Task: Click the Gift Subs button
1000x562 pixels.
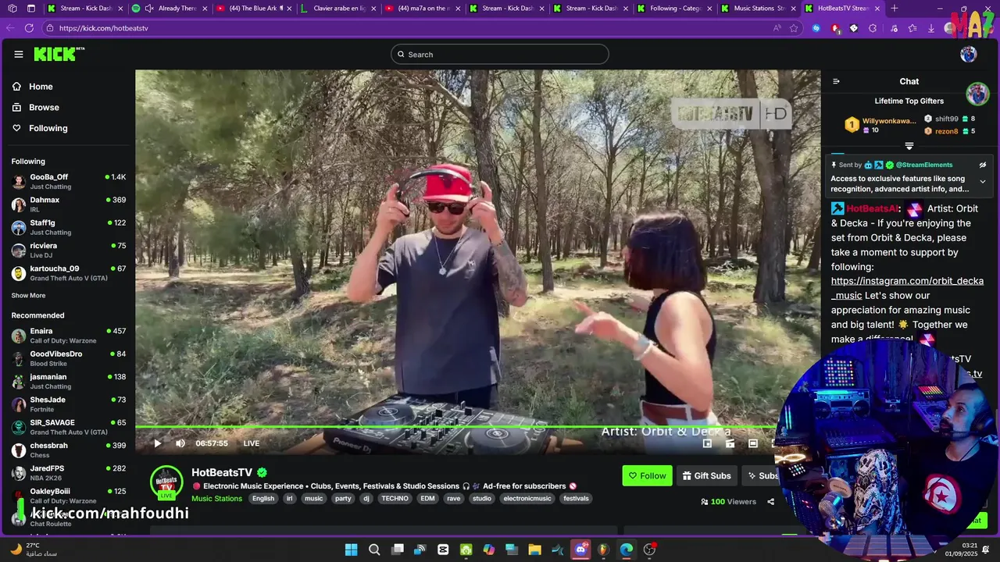Action: 706,475
